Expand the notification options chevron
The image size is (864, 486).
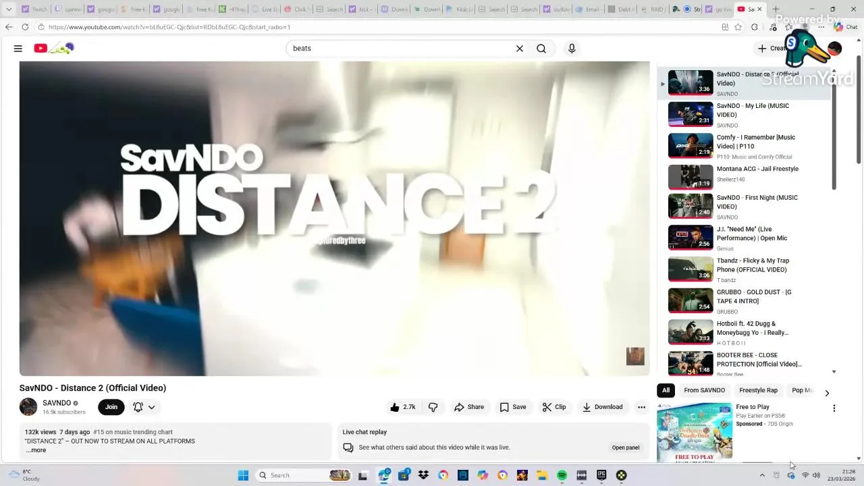[152, 407]
